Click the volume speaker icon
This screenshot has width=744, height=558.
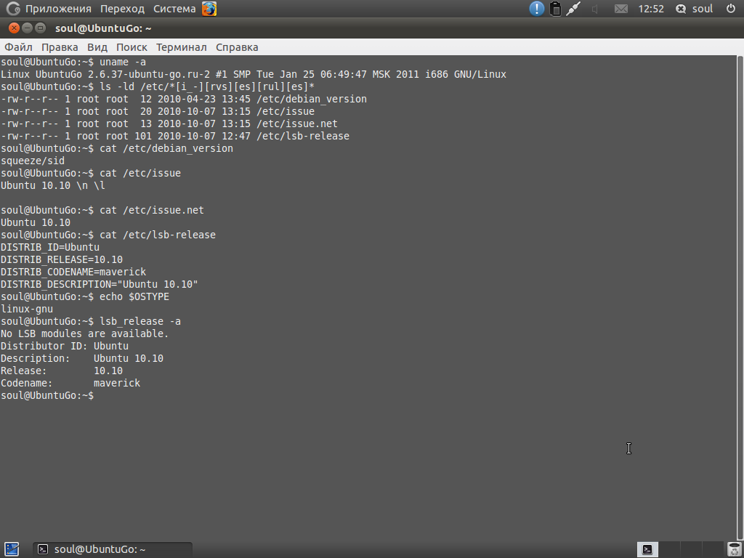click(x=594, y=9)
